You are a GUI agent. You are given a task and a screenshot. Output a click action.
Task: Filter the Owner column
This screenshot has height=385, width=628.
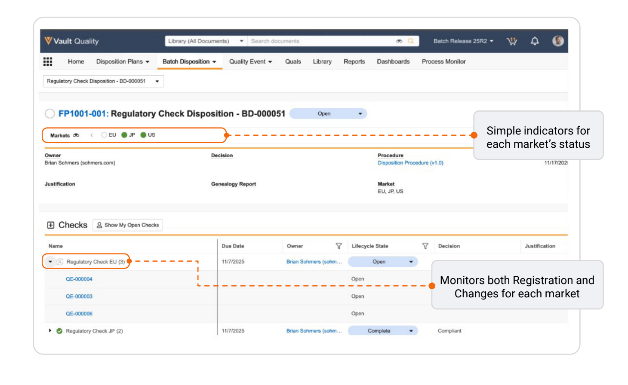coord(339,246)
